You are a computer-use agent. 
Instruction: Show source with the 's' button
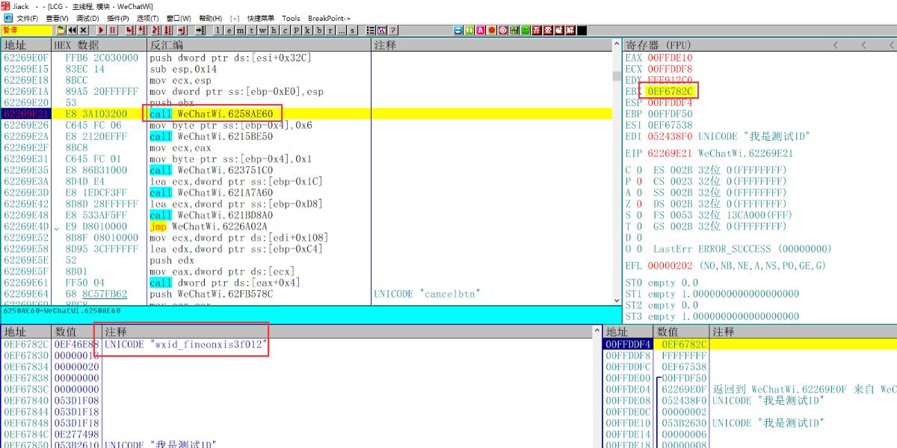coord(352,30)
